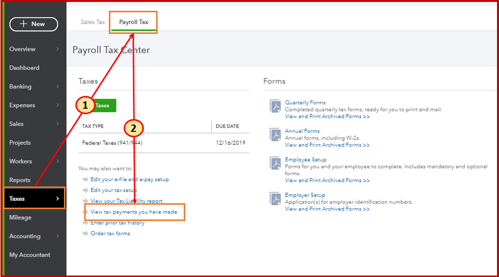Open Mileage in the sidebar

(20, 218)
